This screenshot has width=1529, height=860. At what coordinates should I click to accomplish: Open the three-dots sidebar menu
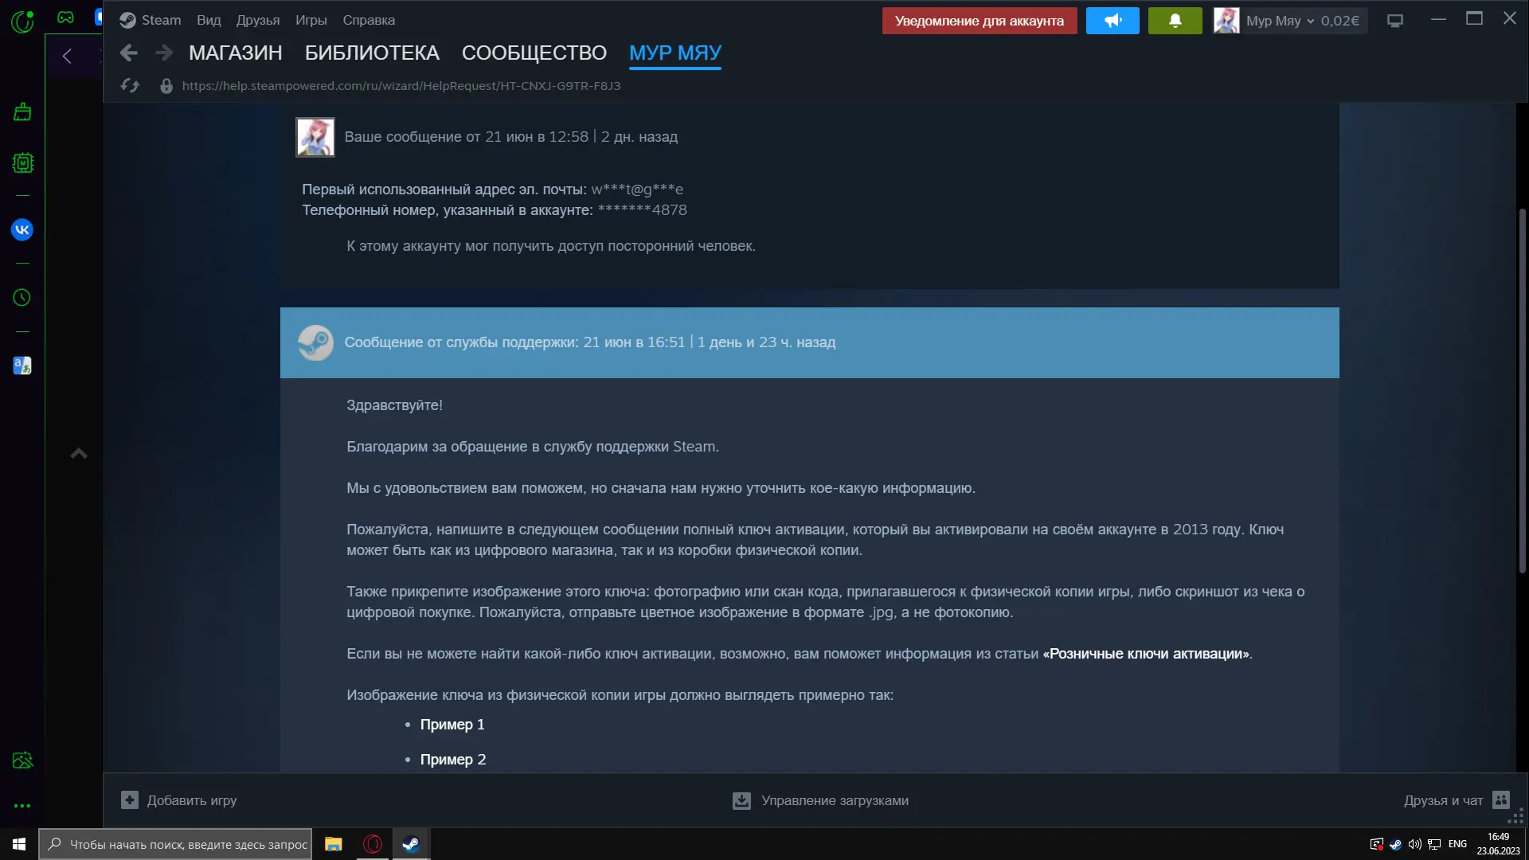(22, 806)
